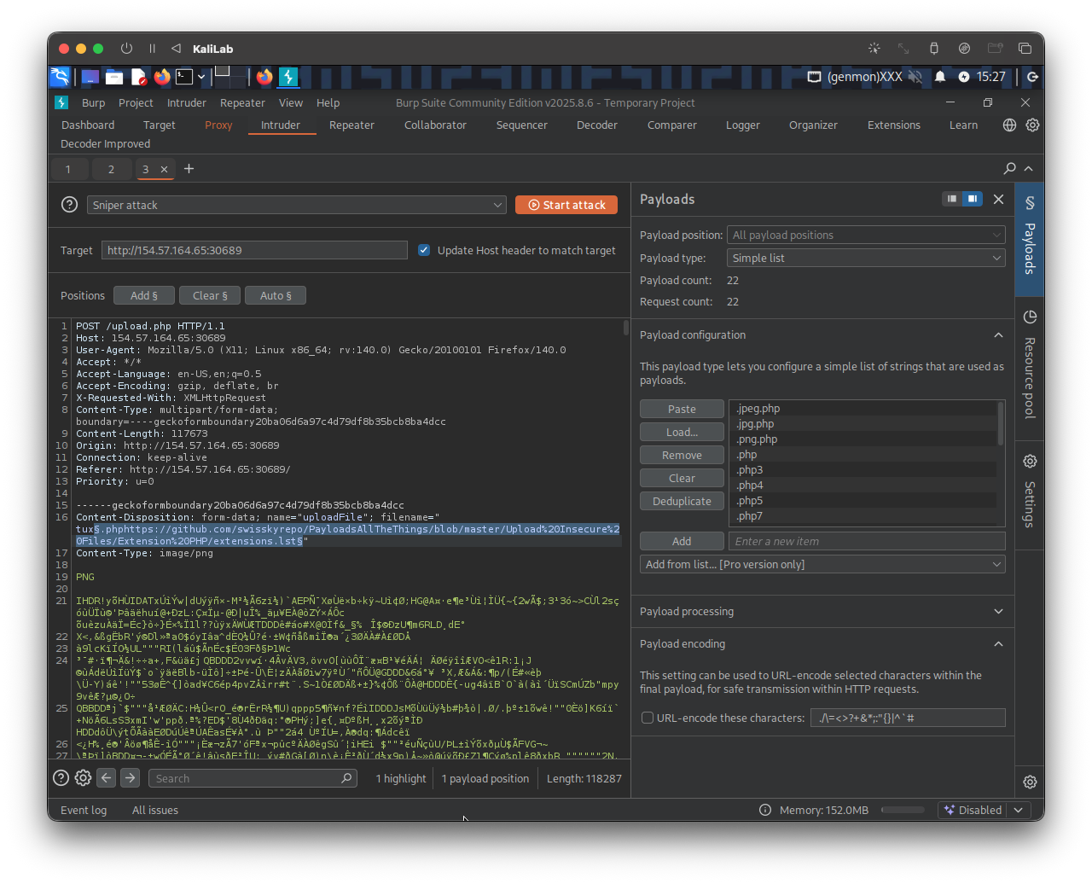Click the search magnifier icon in tab bar
The height and width of the screenshot is (884, 1092).
point(1009,169)
